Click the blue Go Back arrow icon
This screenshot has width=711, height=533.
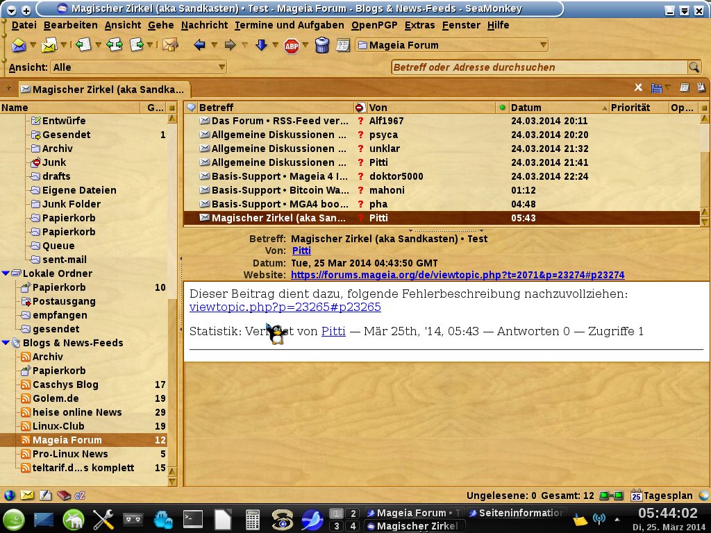199,45
